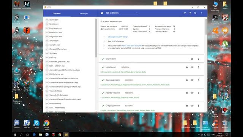Open the main three-dot menu in header
This screenshot has height=137, width=243.
point(202,13)
